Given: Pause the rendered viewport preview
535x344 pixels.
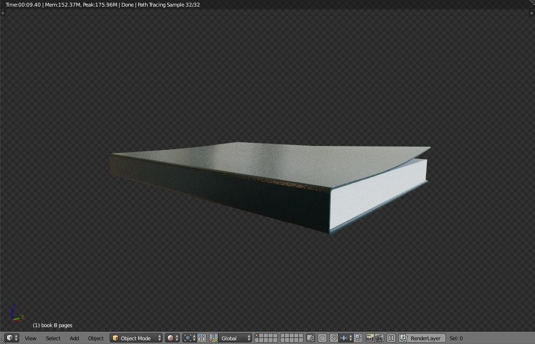Looking at the screenshot, I should coord(391,338).
